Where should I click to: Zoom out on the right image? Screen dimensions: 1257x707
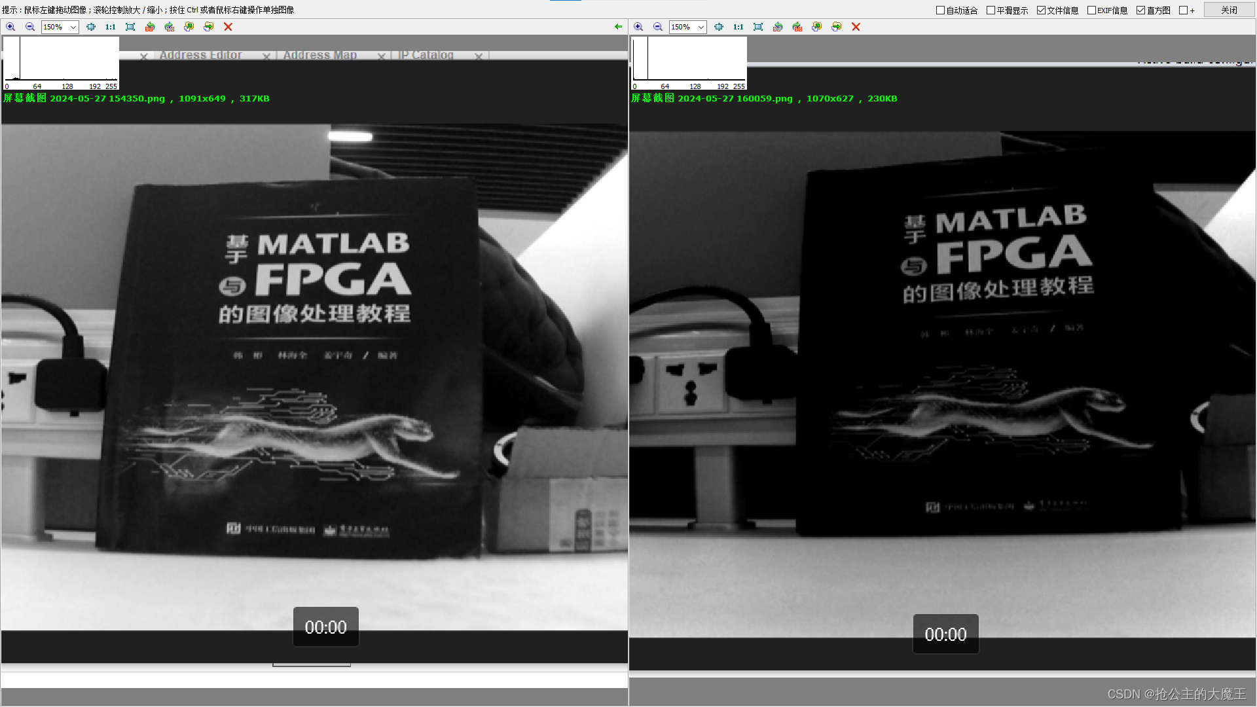(658, 27)
